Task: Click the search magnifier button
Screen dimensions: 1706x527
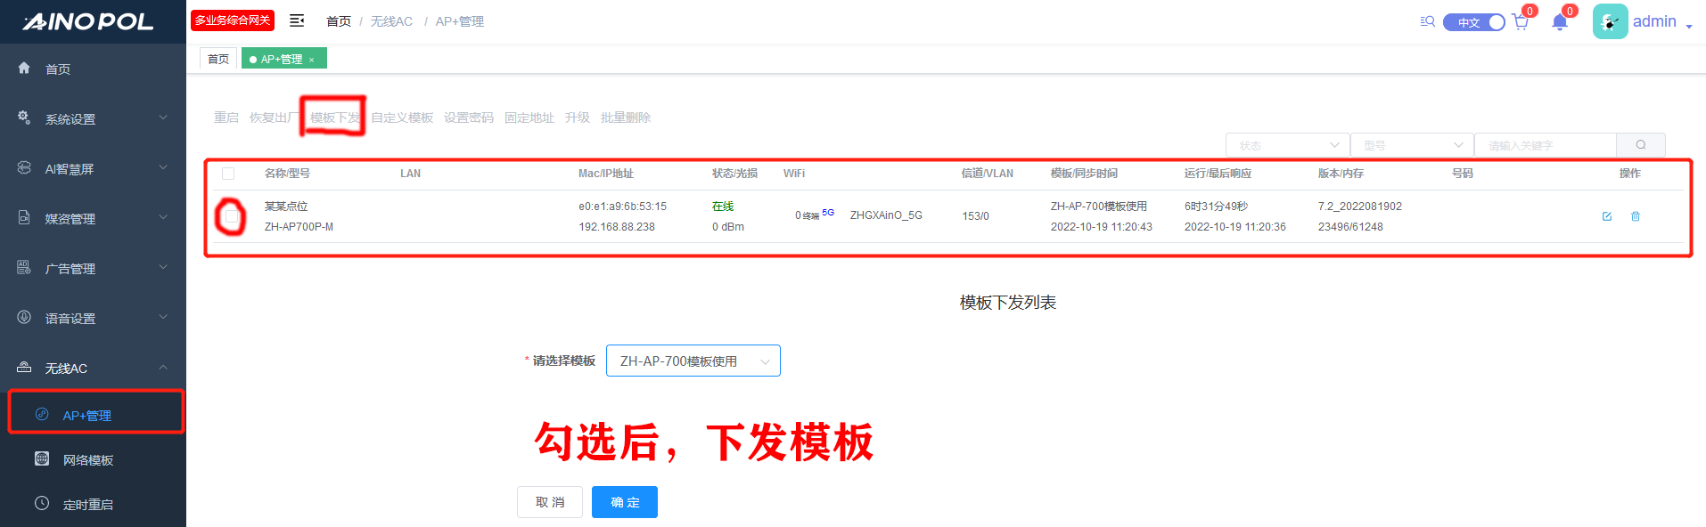Action: [1640, 145]
